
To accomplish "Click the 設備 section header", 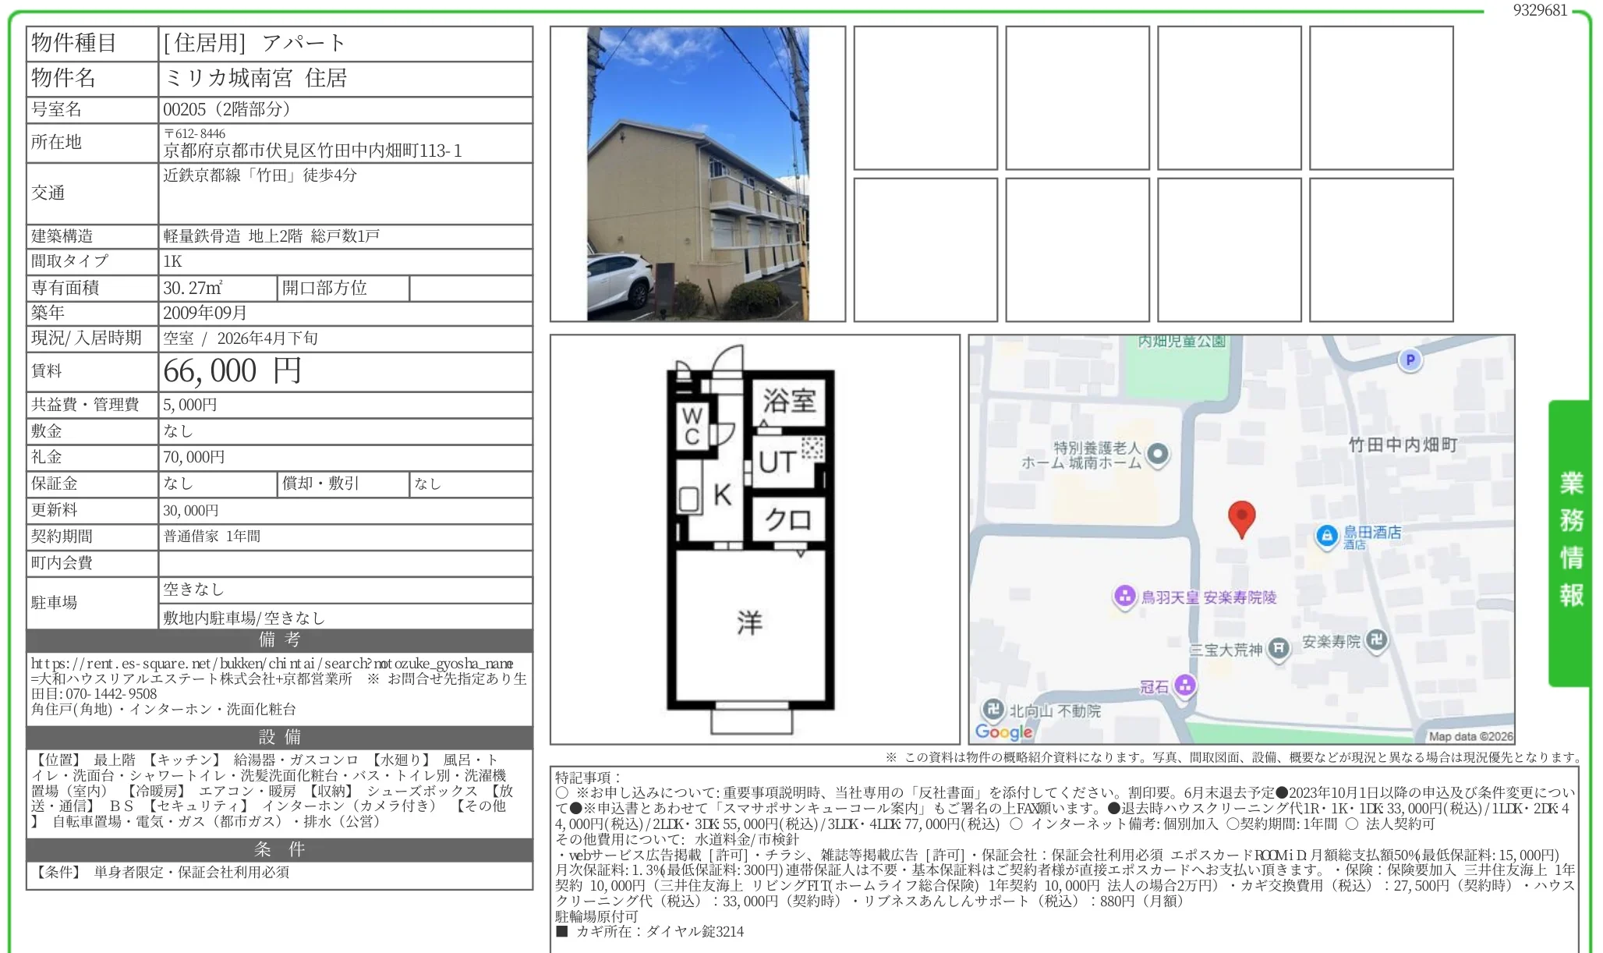I will (x=279, y=737).
